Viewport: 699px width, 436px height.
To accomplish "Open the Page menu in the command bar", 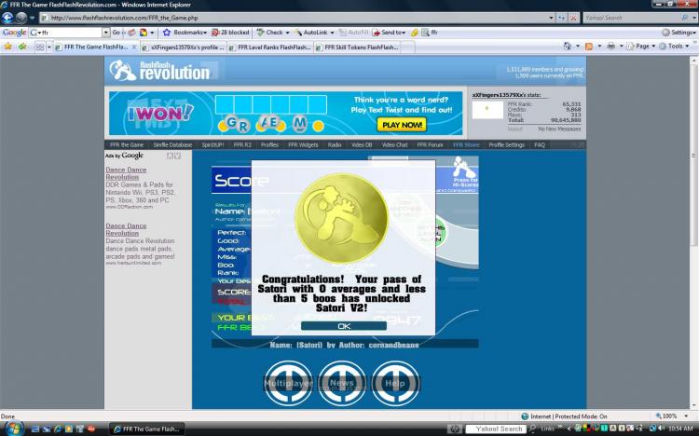I will coord(641,47).
